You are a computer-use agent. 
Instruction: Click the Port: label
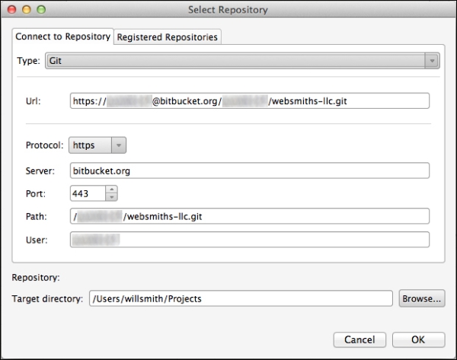point(36,193)
